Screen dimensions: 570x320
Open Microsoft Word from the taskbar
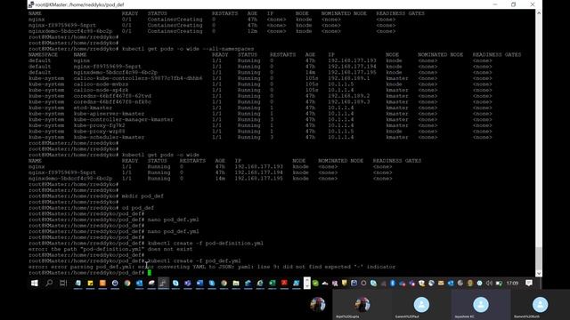(x=199, y=283)
